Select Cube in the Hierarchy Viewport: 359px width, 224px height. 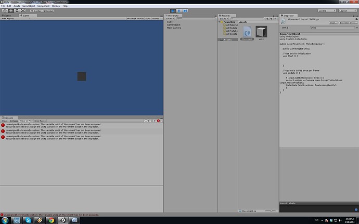click(170, 22)
